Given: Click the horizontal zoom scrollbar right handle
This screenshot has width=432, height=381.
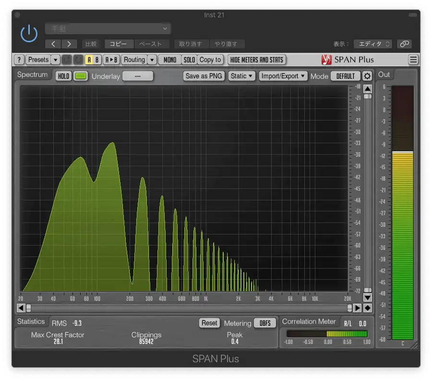Looking at the screenshot, I should (x=349, y=308).
